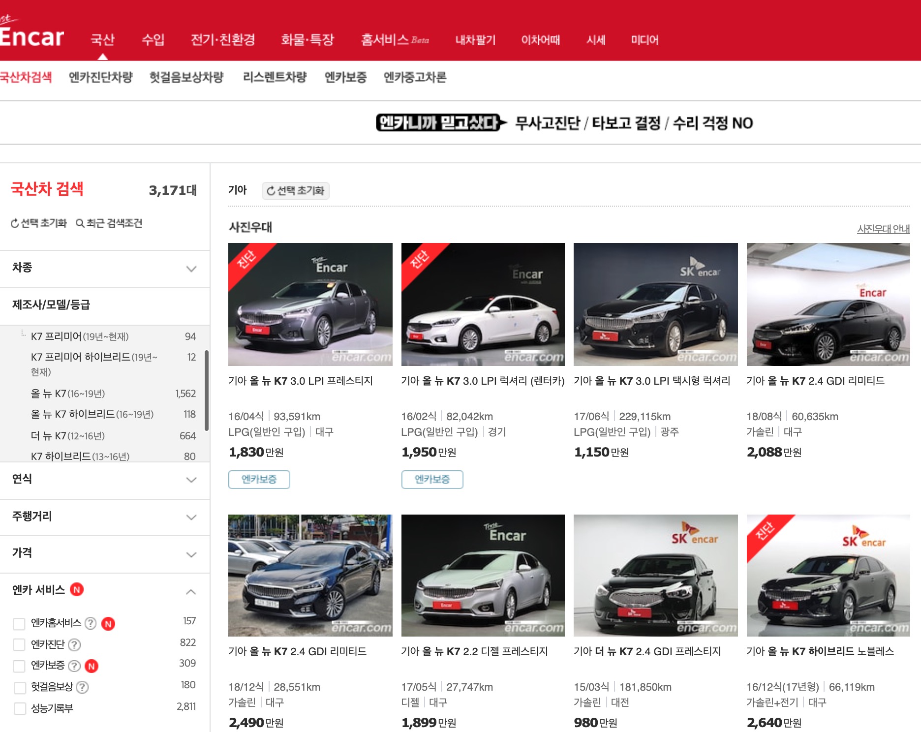Open the 화물·특장 menu
This screenshot has width=921, height=732.
pos(307,39)
